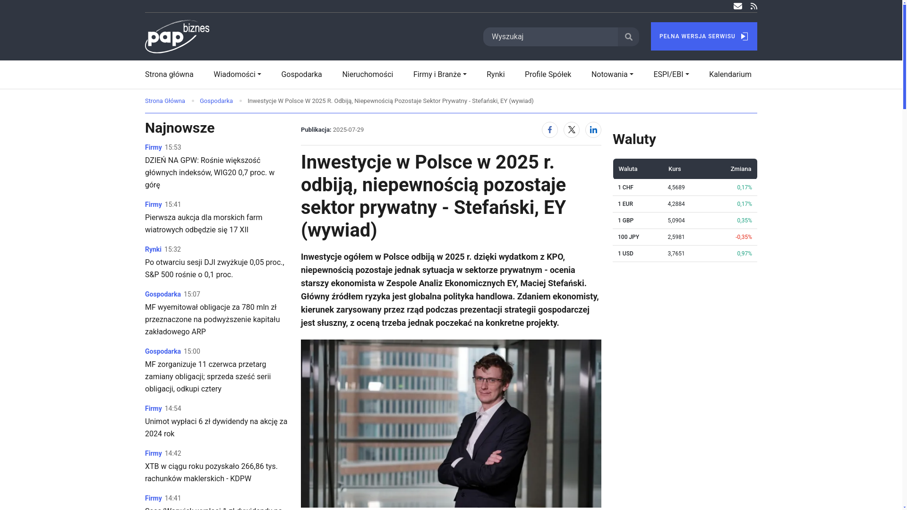
Task: Click Strona Główna breadcrumb link
Action: tap(165, 101)
